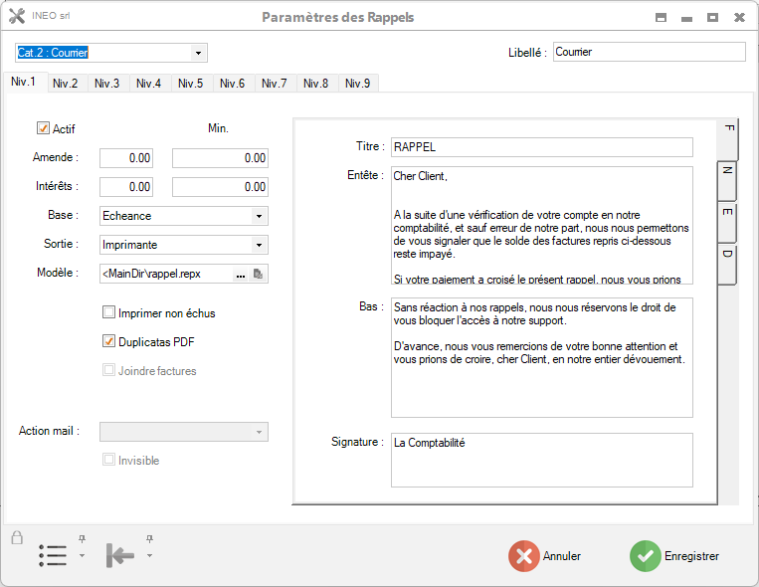Select the N language side tab
Viewport: 759px width, 587px height.
pos(727,171)
